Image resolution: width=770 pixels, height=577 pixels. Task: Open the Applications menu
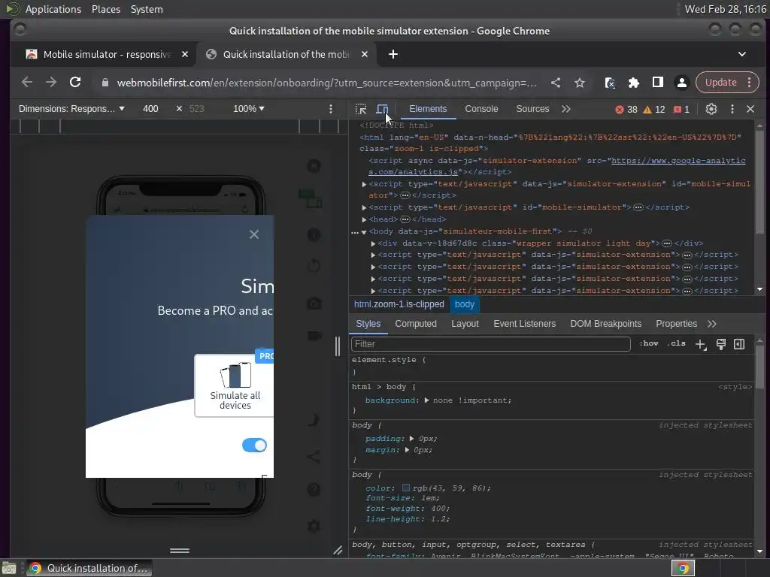pyautogui.click(x=53, y=9)
